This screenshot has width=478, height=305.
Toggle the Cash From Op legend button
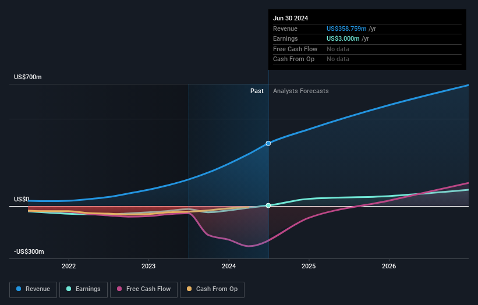(x=212, y=289)
